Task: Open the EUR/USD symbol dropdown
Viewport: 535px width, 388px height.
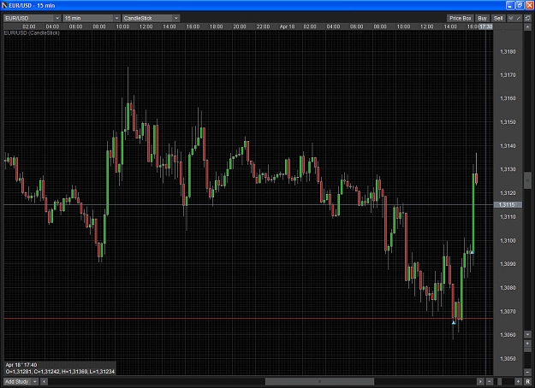Action: coord(32,19)
